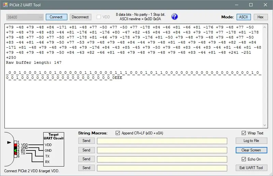Switch display mode to Hex
273x176 pixels.
tap(260, 17)
